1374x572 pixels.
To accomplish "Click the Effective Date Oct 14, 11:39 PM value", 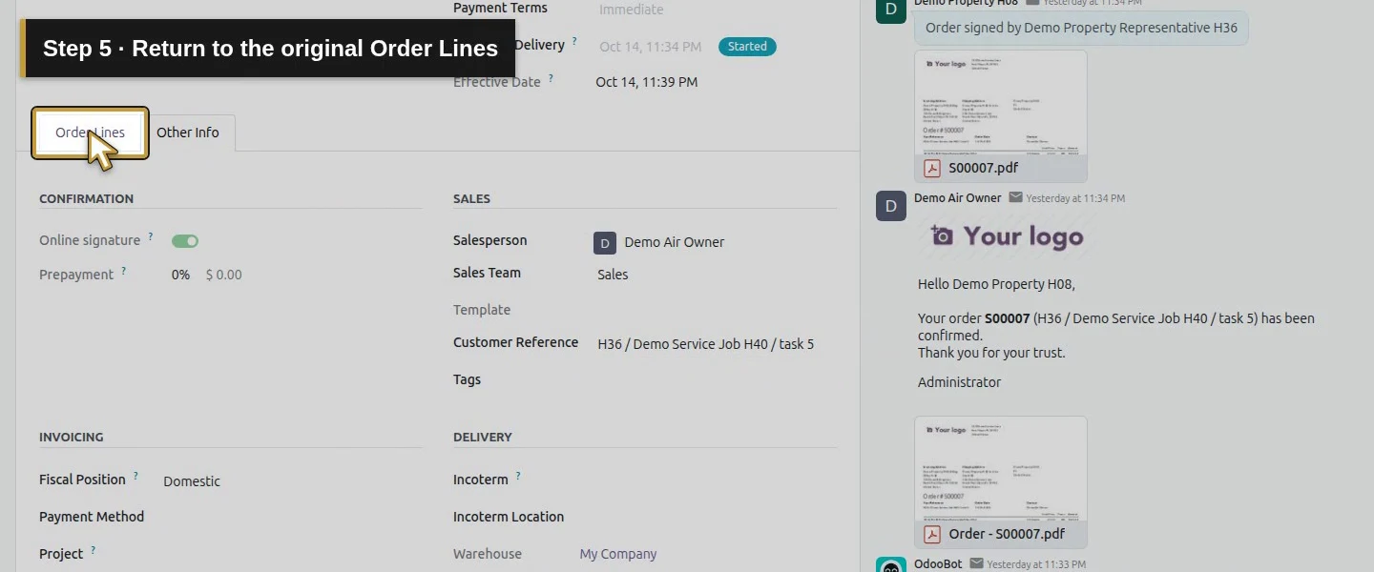I will [647, 82].
